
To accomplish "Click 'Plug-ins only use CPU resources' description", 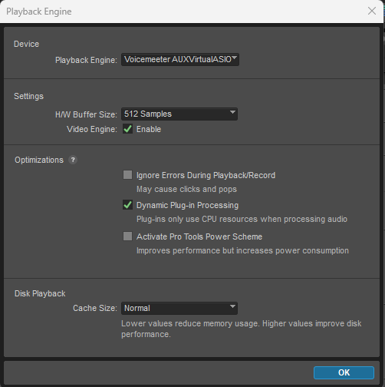I will click(x=242, y=219).
